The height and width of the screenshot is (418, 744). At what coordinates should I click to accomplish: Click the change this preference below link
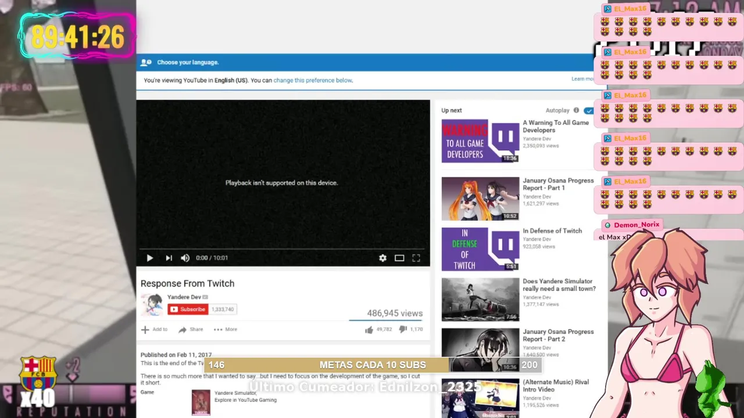coord(313,80)
